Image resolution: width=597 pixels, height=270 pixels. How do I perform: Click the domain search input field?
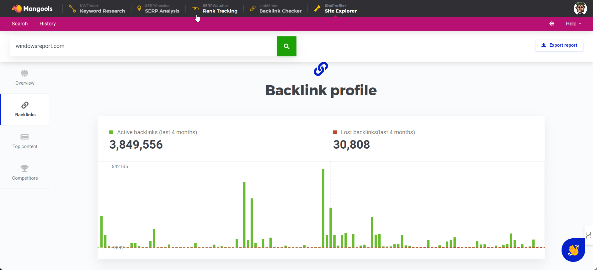tap(143, 46)
